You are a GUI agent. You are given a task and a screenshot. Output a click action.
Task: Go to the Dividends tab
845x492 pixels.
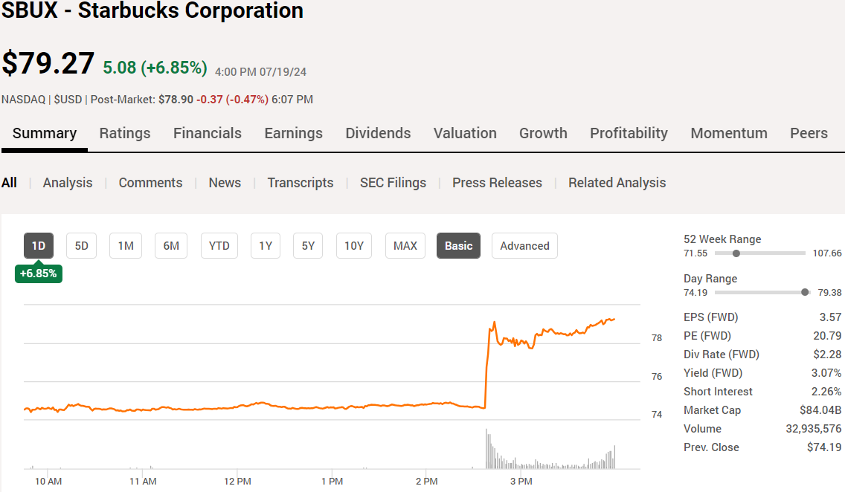[378, 133]
